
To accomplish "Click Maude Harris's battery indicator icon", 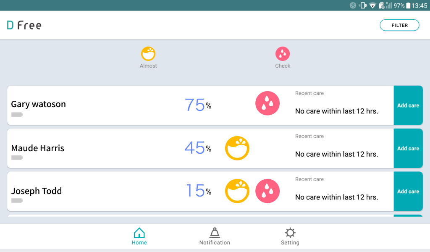I will coord(17,157).
